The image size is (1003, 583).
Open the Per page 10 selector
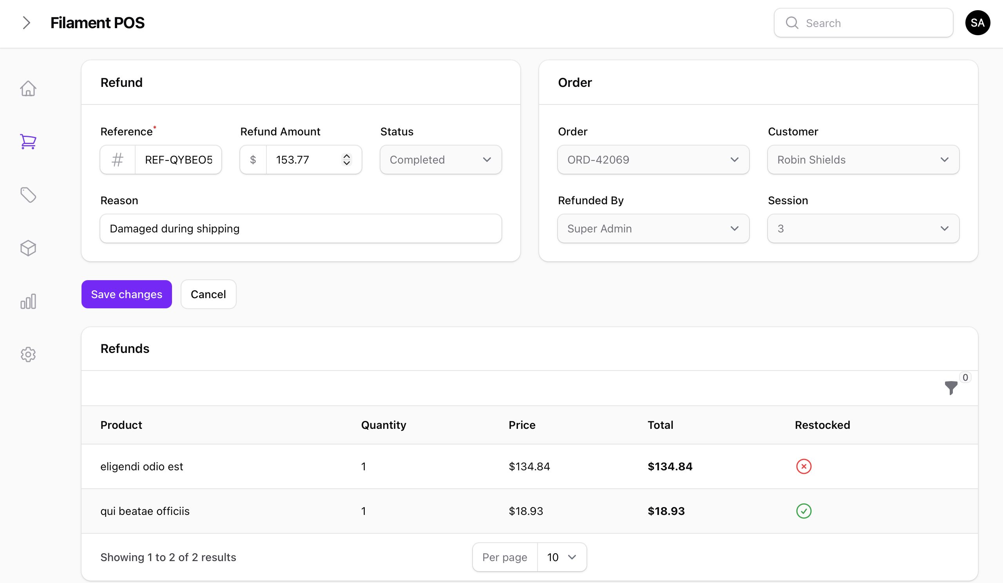561,557
